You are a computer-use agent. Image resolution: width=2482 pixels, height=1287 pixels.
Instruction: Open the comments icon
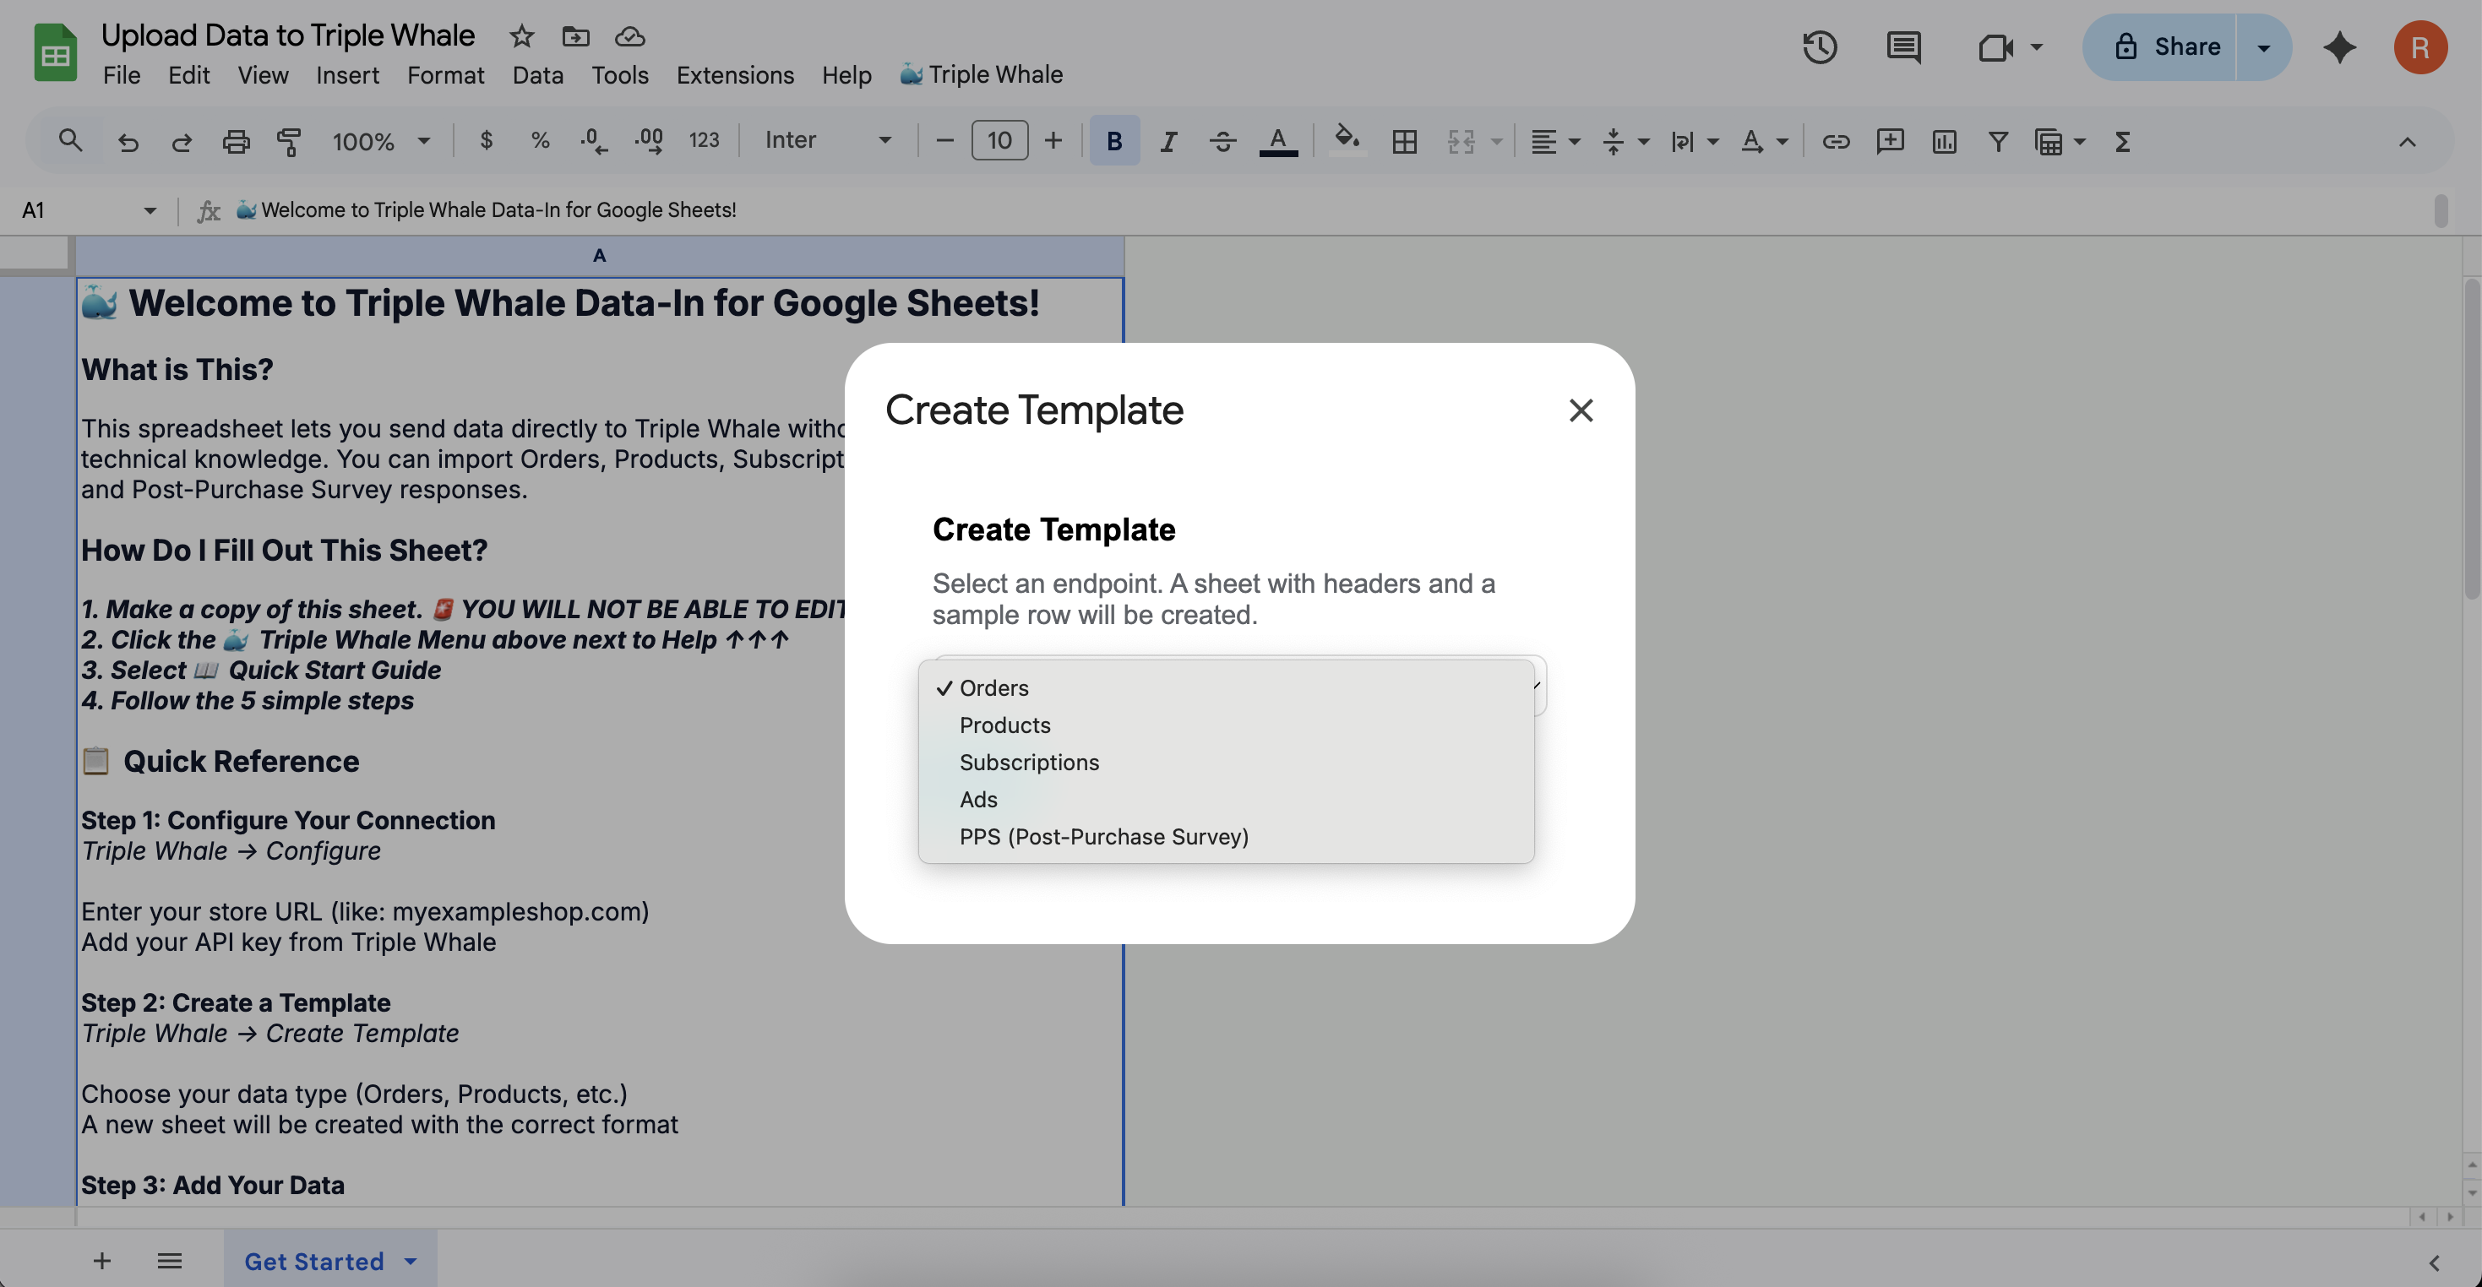pos(1903,47)
